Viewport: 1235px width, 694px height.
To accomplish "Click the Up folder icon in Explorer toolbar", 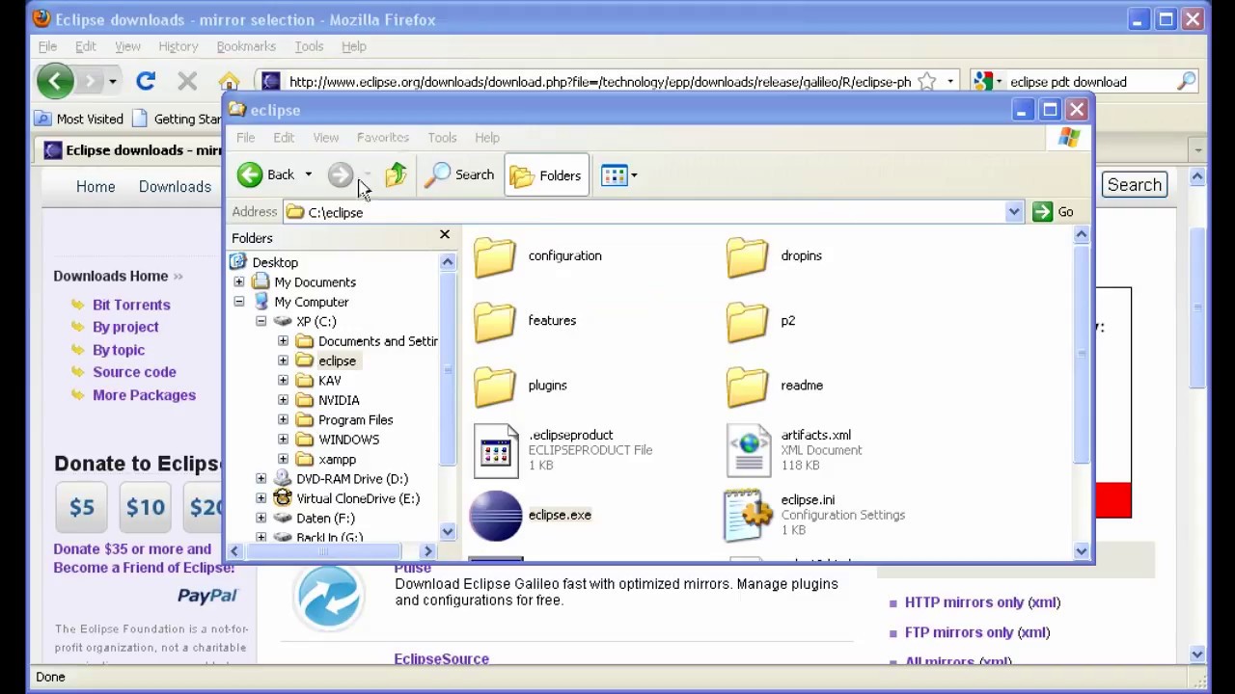I will pyautogui.click(x=396, y=174).
